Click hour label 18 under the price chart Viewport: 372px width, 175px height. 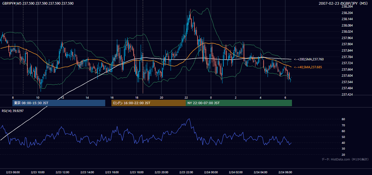(x=137, y=97)
